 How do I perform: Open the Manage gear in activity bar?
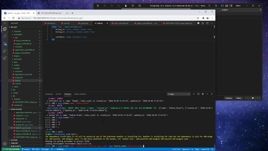(5, 144)
